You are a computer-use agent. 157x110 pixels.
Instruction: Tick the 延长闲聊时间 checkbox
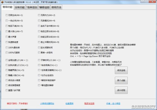coord(39,48)
